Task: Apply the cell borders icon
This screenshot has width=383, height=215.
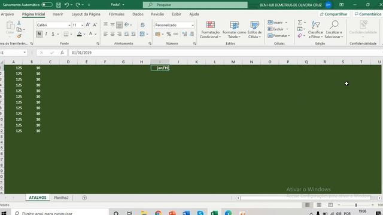Action: (x=66, y=34)
